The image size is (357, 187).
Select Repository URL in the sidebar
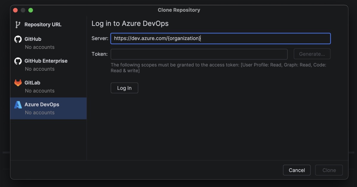click(43, 25)
